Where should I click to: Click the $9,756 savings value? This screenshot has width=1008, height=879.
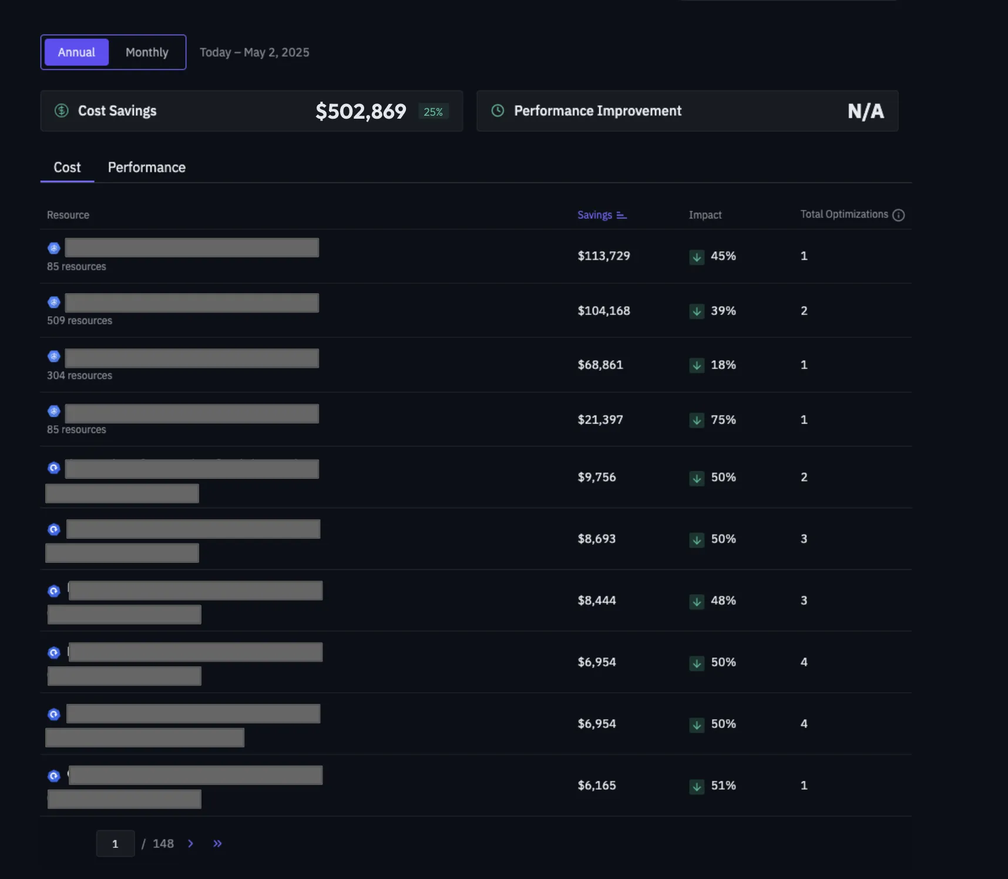coord(597,477)
